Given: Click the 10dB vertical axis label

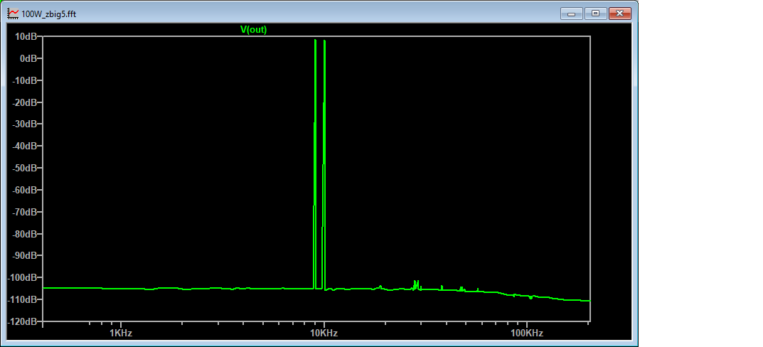Looking at the screenshot, I should click(26, 36).
